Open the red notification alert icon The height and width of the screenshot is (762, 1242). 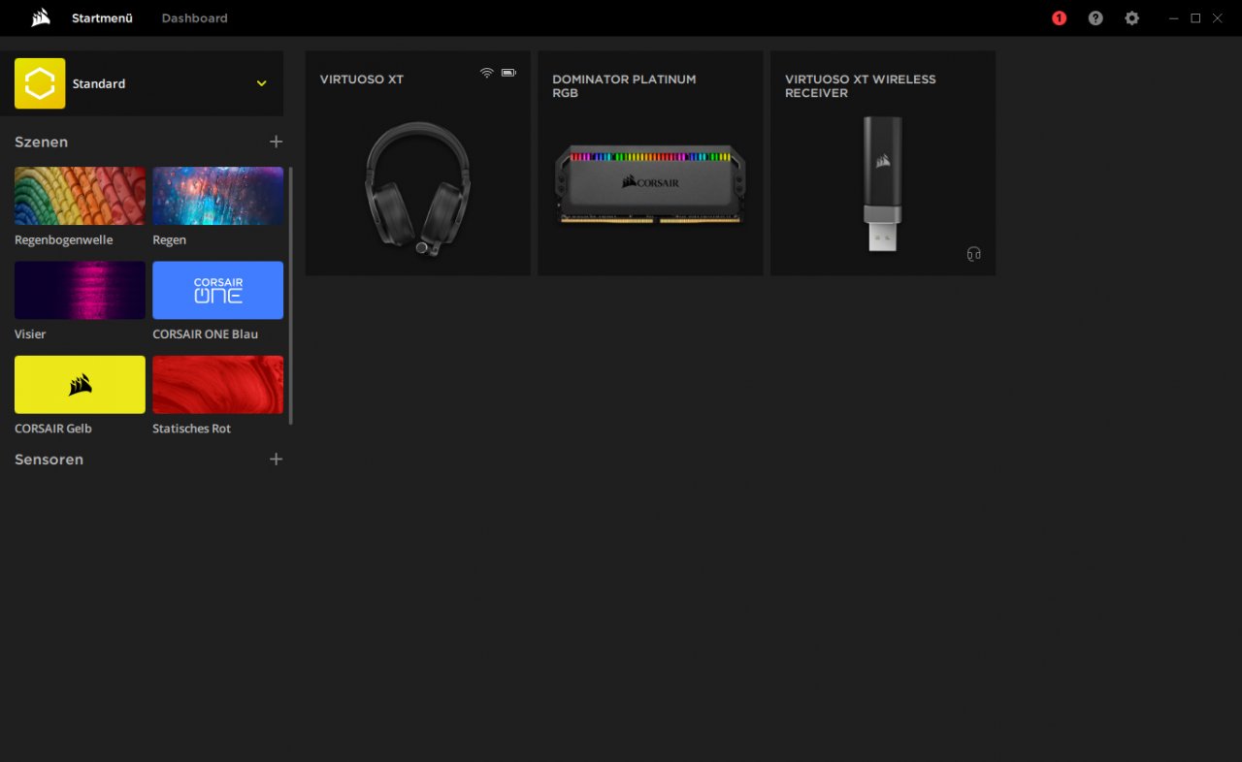pos(1059,17)
